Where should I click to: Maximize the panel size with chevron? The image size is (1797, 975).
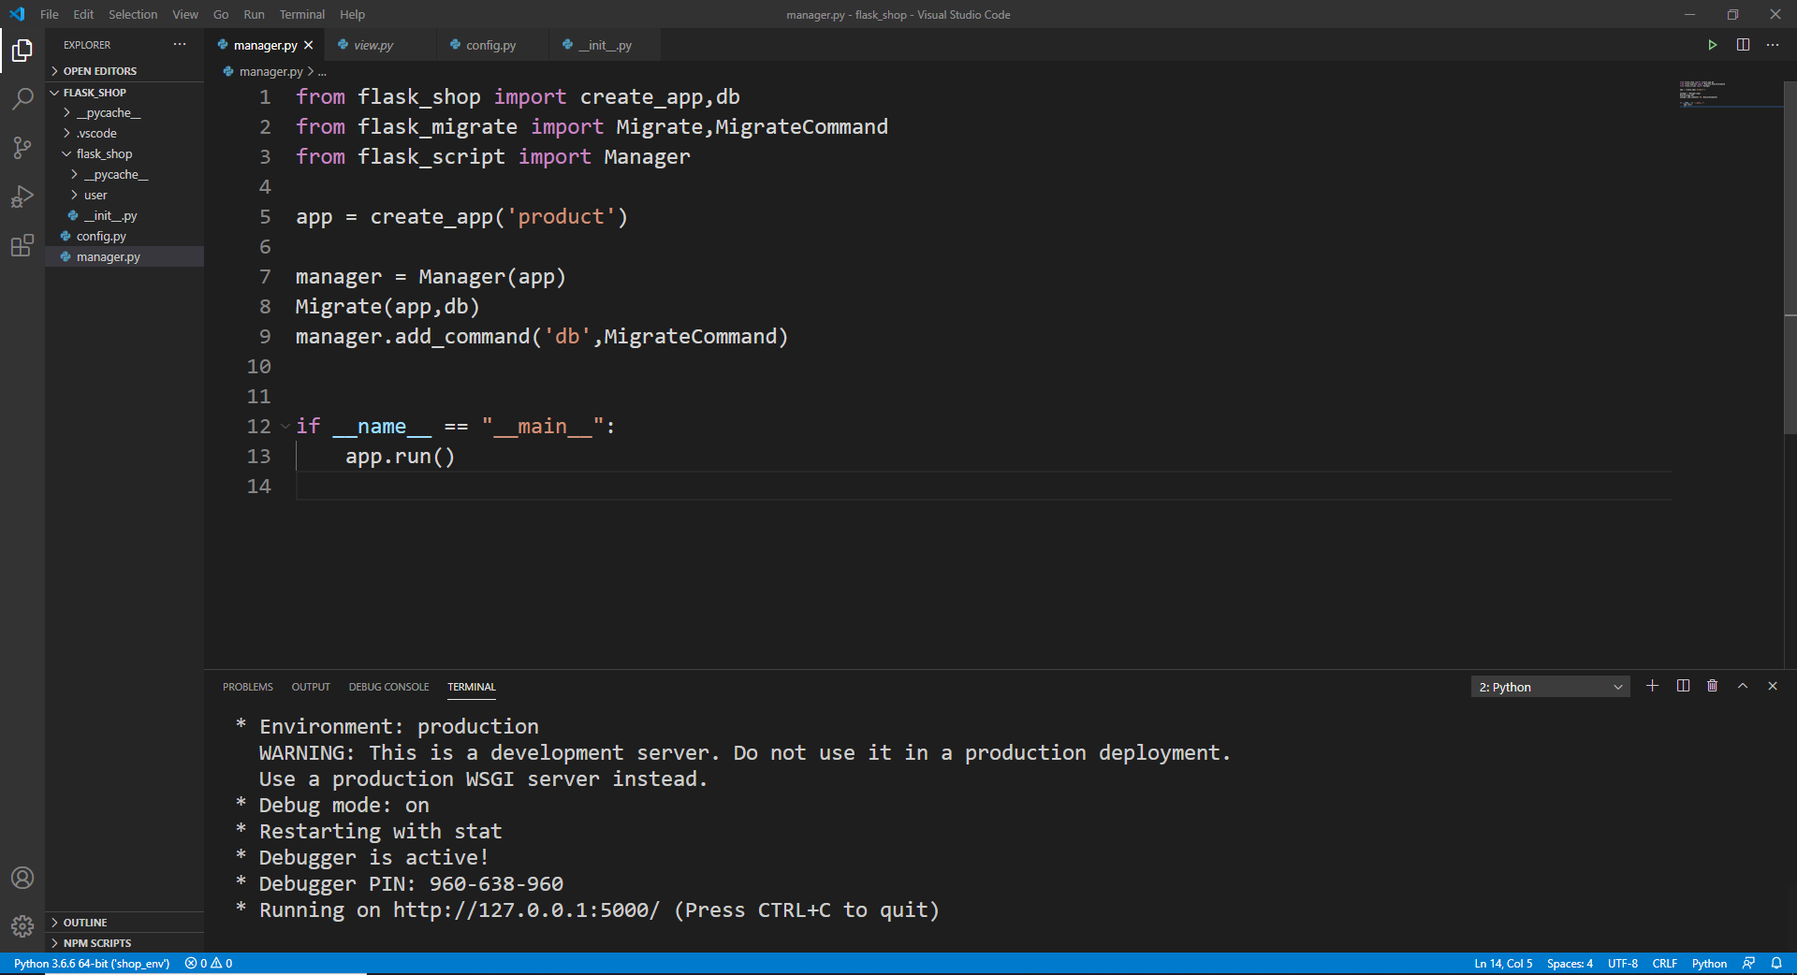(x=1743, y=686)
